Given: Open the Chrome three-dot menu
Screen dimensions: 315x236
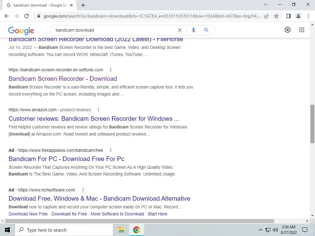Looking at the screenshot, I should 308,16.
